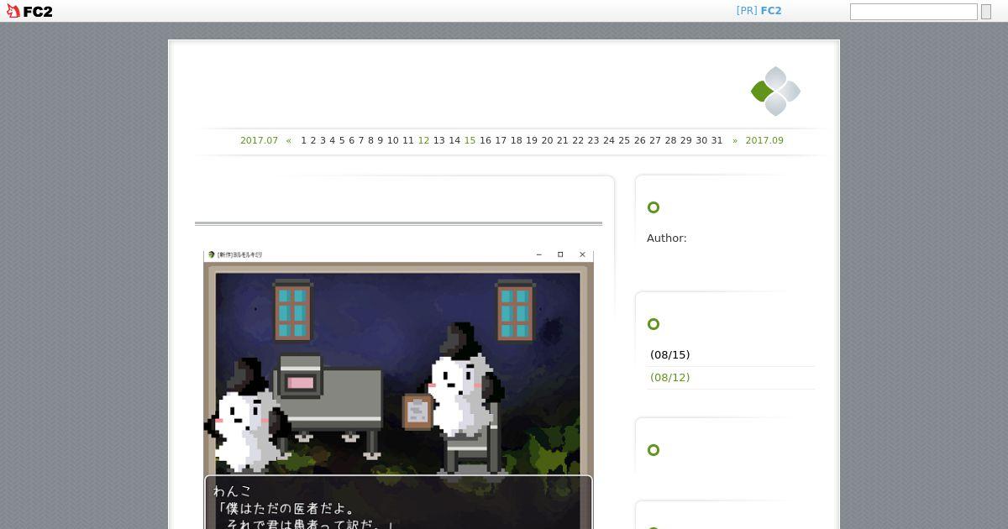1008x529 pixels.
Task: Click day 20 in the calendar strip
Action: (547, 140)
